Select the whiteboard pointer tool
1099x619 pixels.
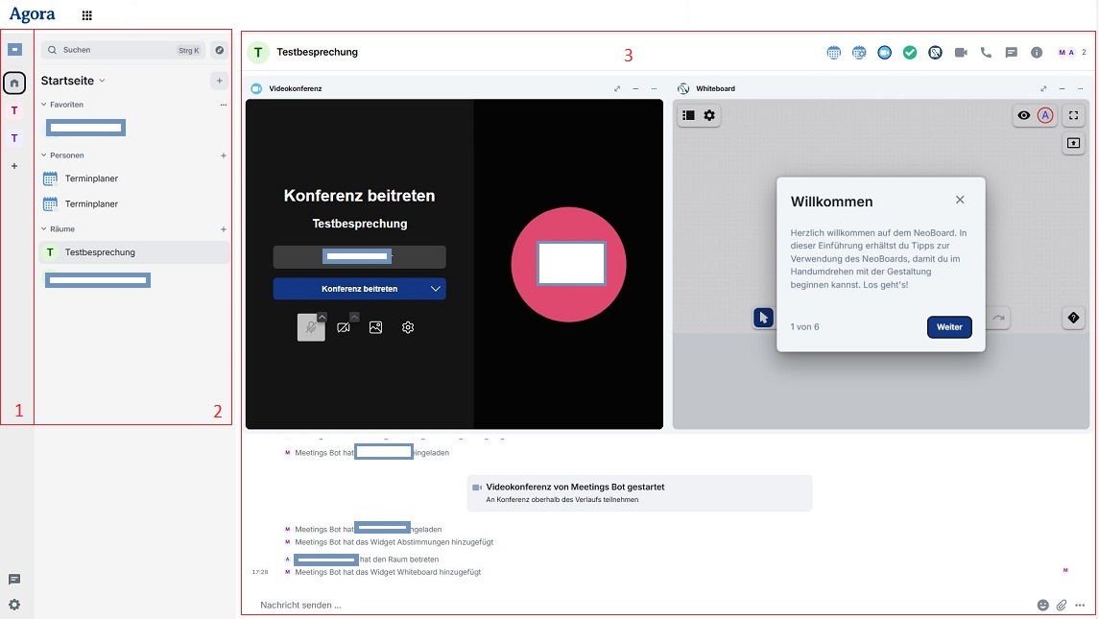763,318
